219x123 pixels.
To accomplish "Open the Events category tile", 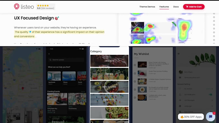I will pyautogui.click(x=82, y=78).
